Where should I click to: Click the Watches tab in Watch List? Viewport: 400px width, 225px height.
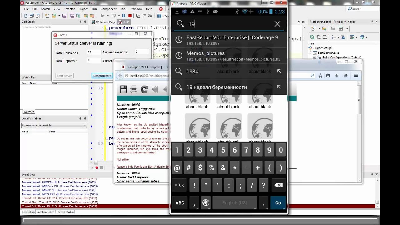[x=29, y=112]
